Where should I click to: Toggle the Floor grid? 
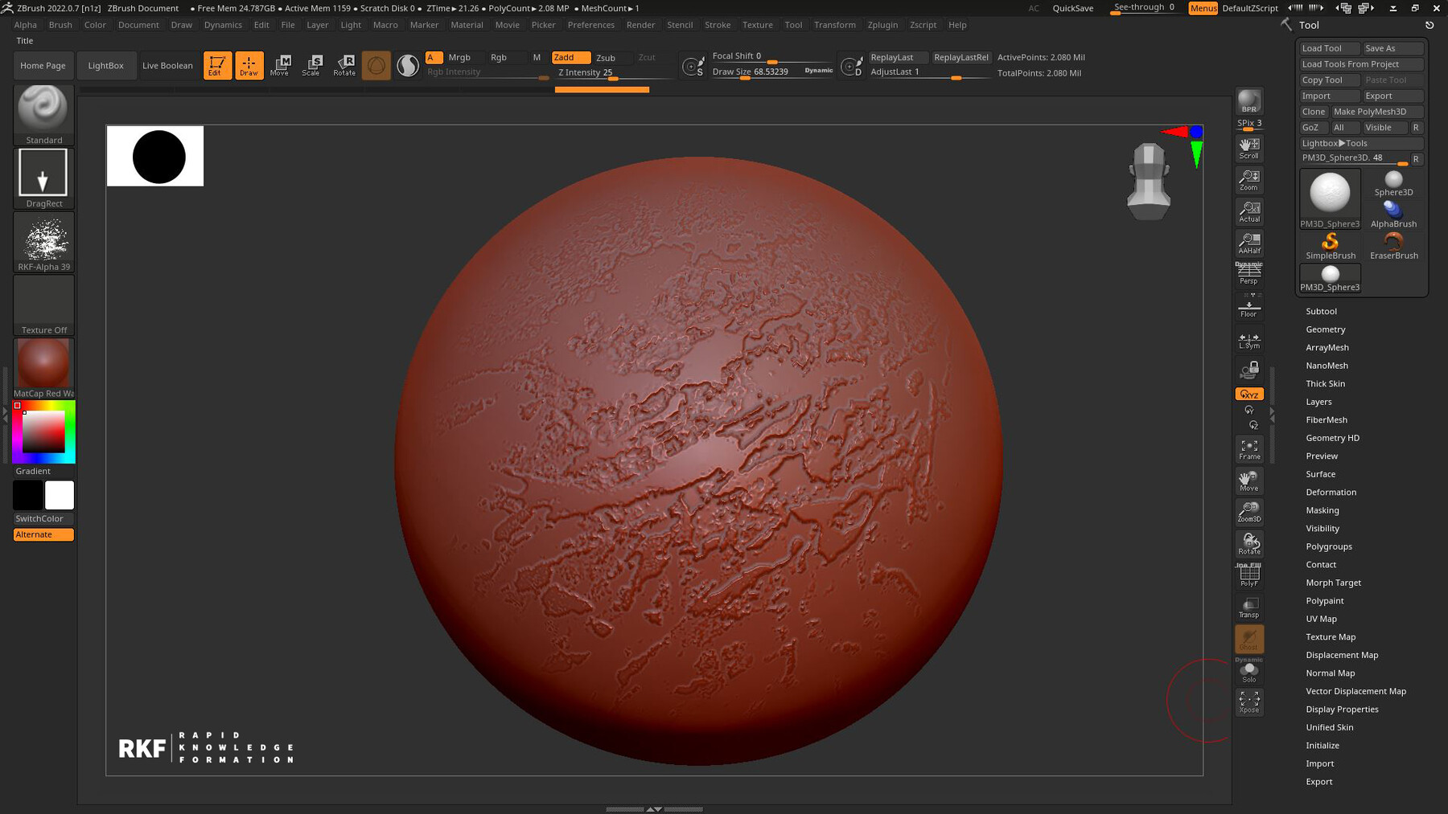[1248, 306]
